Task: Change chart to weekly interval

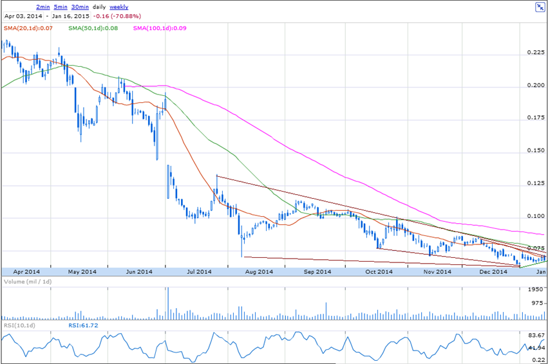Action: point(119,6)
